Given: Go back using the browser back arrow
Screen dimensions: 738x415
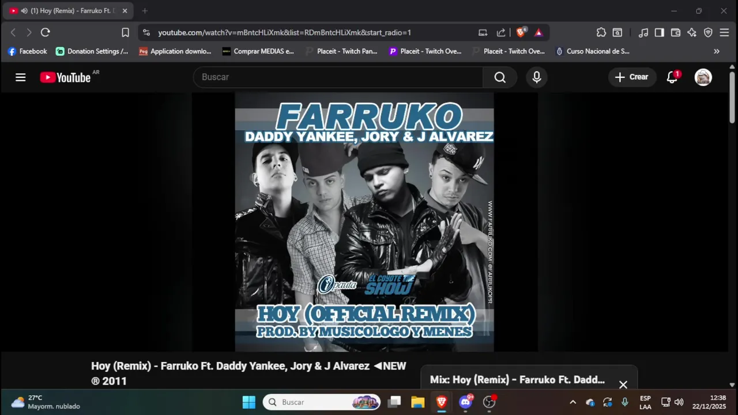Looking at the screenshot, I should tap(13, 33).
